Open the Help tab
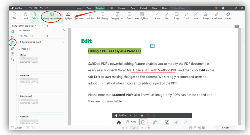This screenshot has height=135, width=250. [164, 8]
